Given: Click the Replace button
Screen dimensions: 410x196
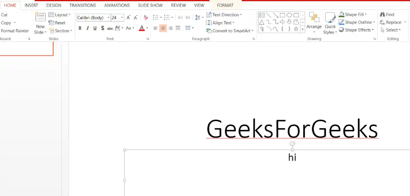Looking at the screenshot, I should pos(391,22).
